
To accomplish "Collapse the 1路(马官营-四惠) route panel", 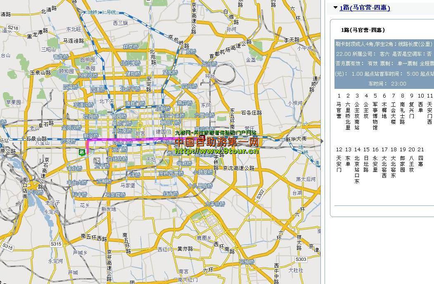I will pyautogui.click(x=335, y=7).
